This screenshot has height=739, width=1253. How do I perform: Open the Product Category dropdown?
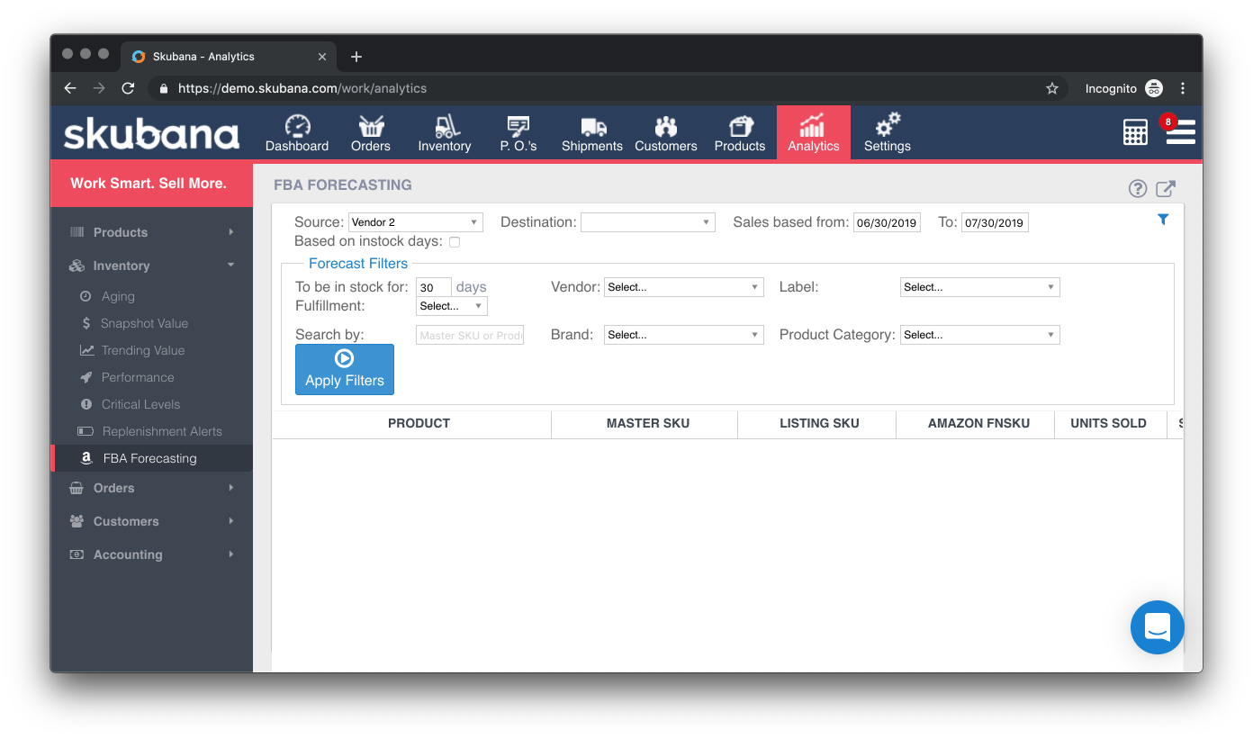(980, 335)
